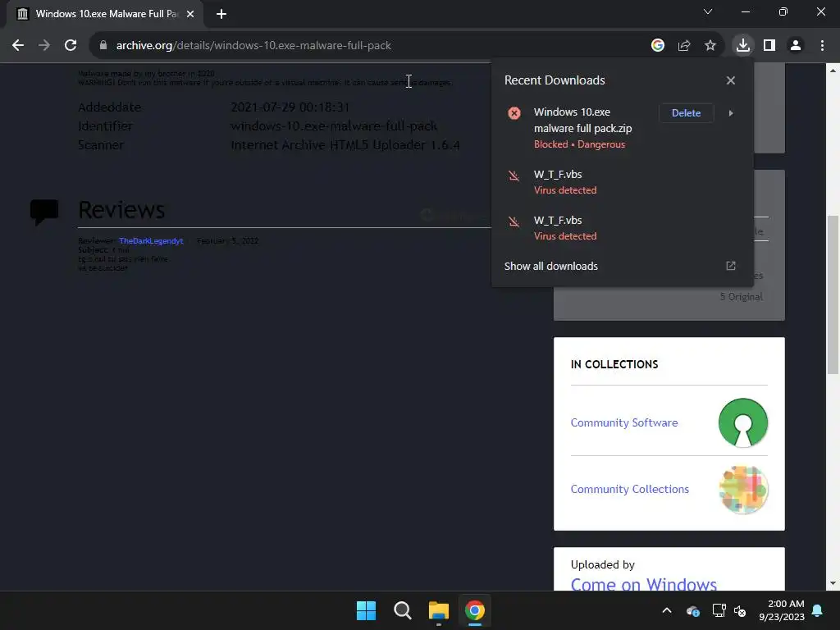Share this page via the share icon
This screenshot has height=630, width=840.
[684, 46]
